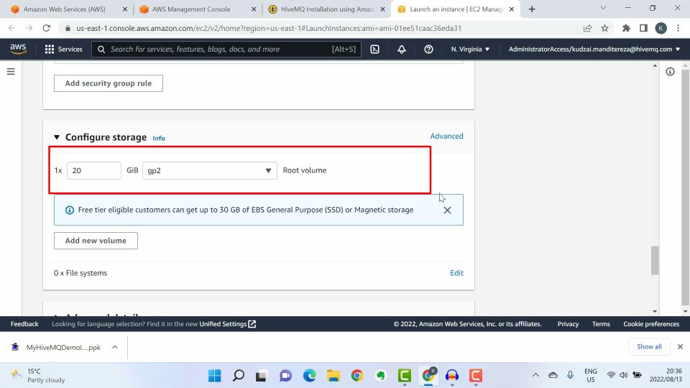
Task: Click the inner page scrollbar thumb
Action: (x=655, y=260)
